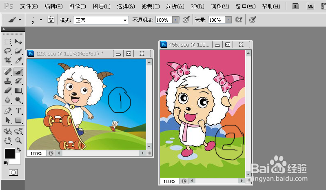Select the Spot Healing Brush tool
Viewport: 326px width, 190px height.
coord(8,72)
